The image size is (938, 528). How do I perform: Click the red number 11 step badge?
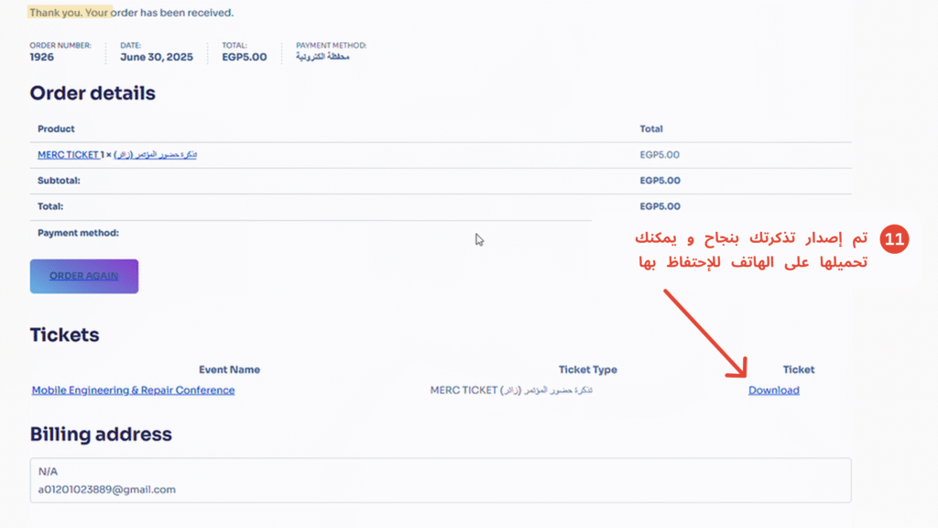click(894, 239)
